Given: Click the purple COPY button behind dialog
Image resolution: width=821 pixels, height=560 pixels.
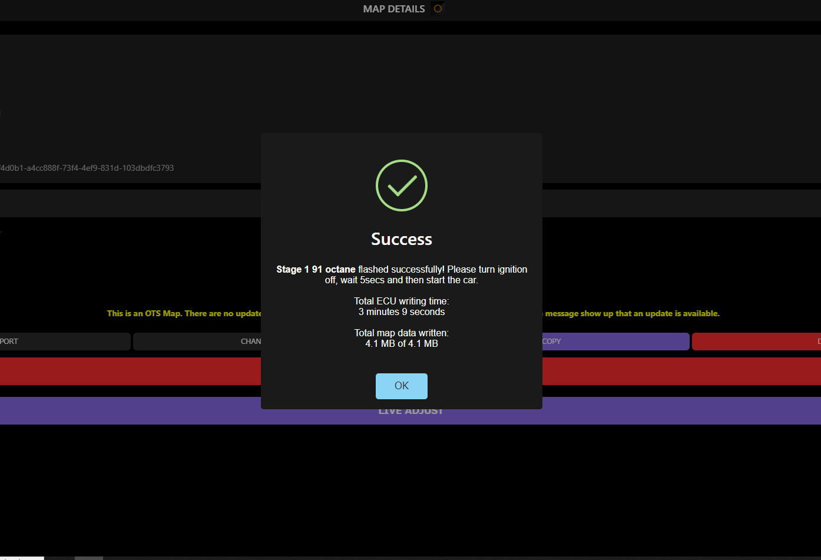Looking at the screenshot, I should coord(615,342).
